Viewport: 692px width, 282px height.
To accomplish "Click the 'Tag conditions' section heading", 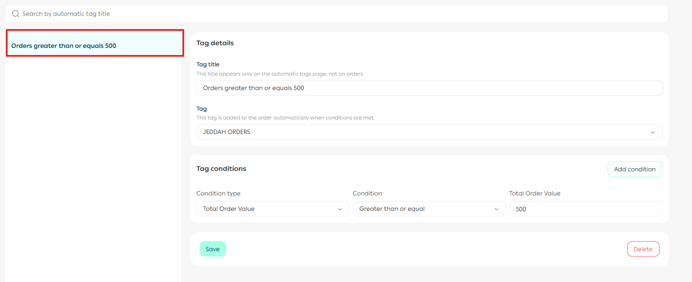I will (221, 169).
